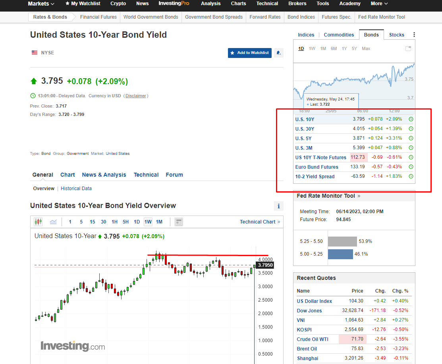Click the alert bell icon beside Add to Watchlist
Image resolution: width=442 pixels, height=364 pixels.
(x=278, y=53)
